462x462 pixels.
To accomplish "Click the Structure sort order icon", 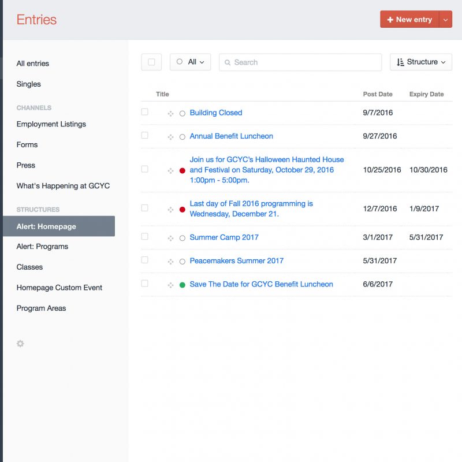I will point(400,62).
